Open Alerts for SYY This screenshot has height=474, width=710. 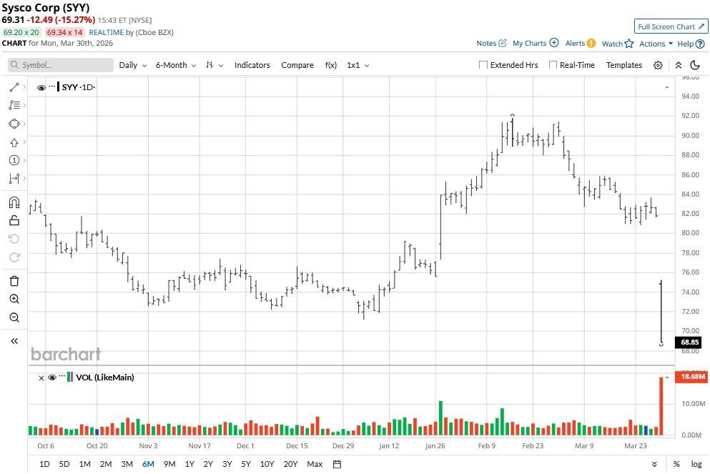[x=581, y=44]
